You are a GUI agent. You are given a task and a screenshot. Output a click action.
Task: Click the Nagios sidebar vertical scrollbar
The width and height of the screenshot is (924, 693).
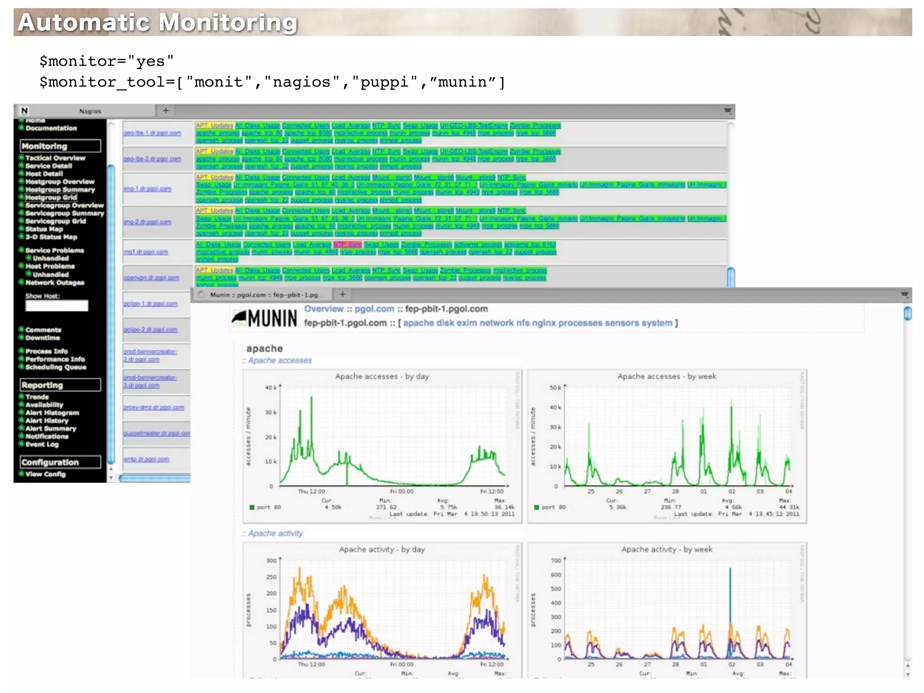[111, 314]
